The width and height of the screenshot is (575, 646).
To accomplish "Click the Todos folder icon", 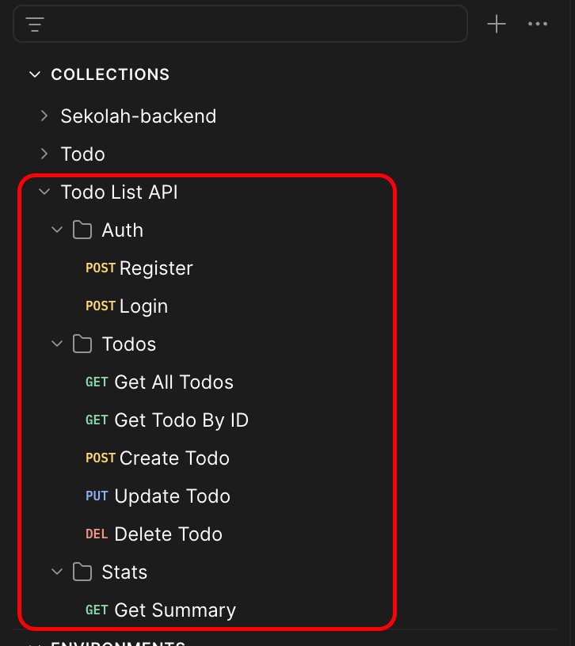I will (x=82, y=344).
